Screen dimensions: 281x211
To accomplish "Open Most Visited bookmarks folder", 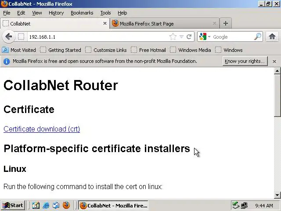I will pyautogui.click(x=19, y=50).
